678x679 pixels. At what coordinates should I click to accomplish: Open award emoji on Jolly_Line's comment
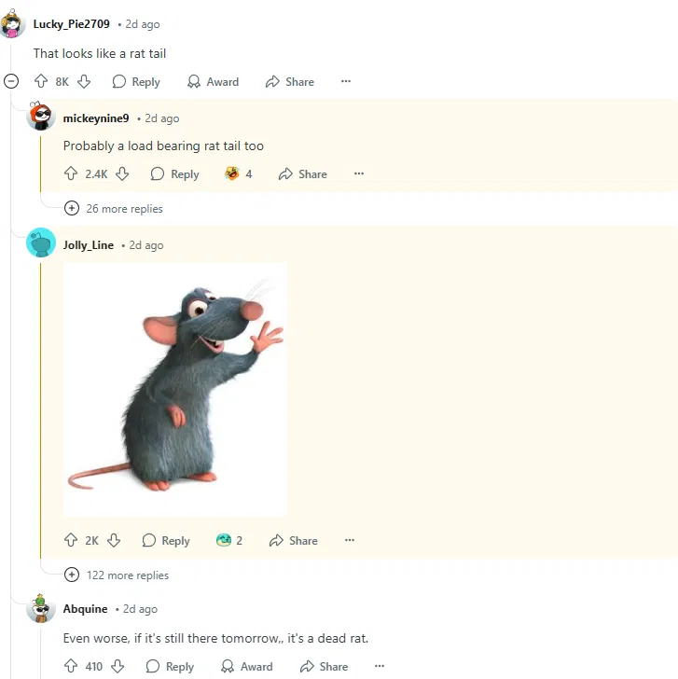229,540
